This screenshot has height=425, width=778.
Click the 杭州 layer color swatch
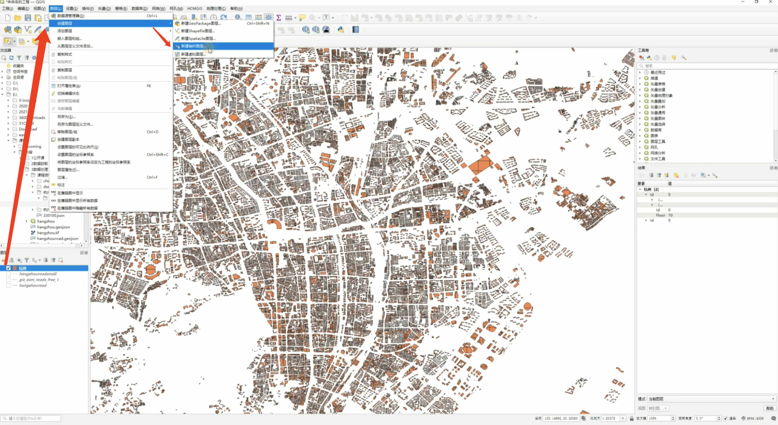tap(15, 268)
